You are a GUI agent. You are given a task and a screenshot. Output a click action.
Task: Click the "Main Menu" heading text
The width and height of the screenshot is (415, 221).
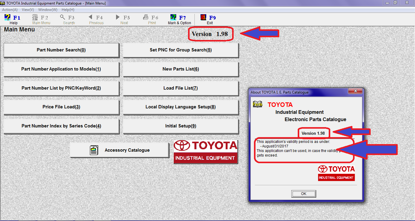19,29
